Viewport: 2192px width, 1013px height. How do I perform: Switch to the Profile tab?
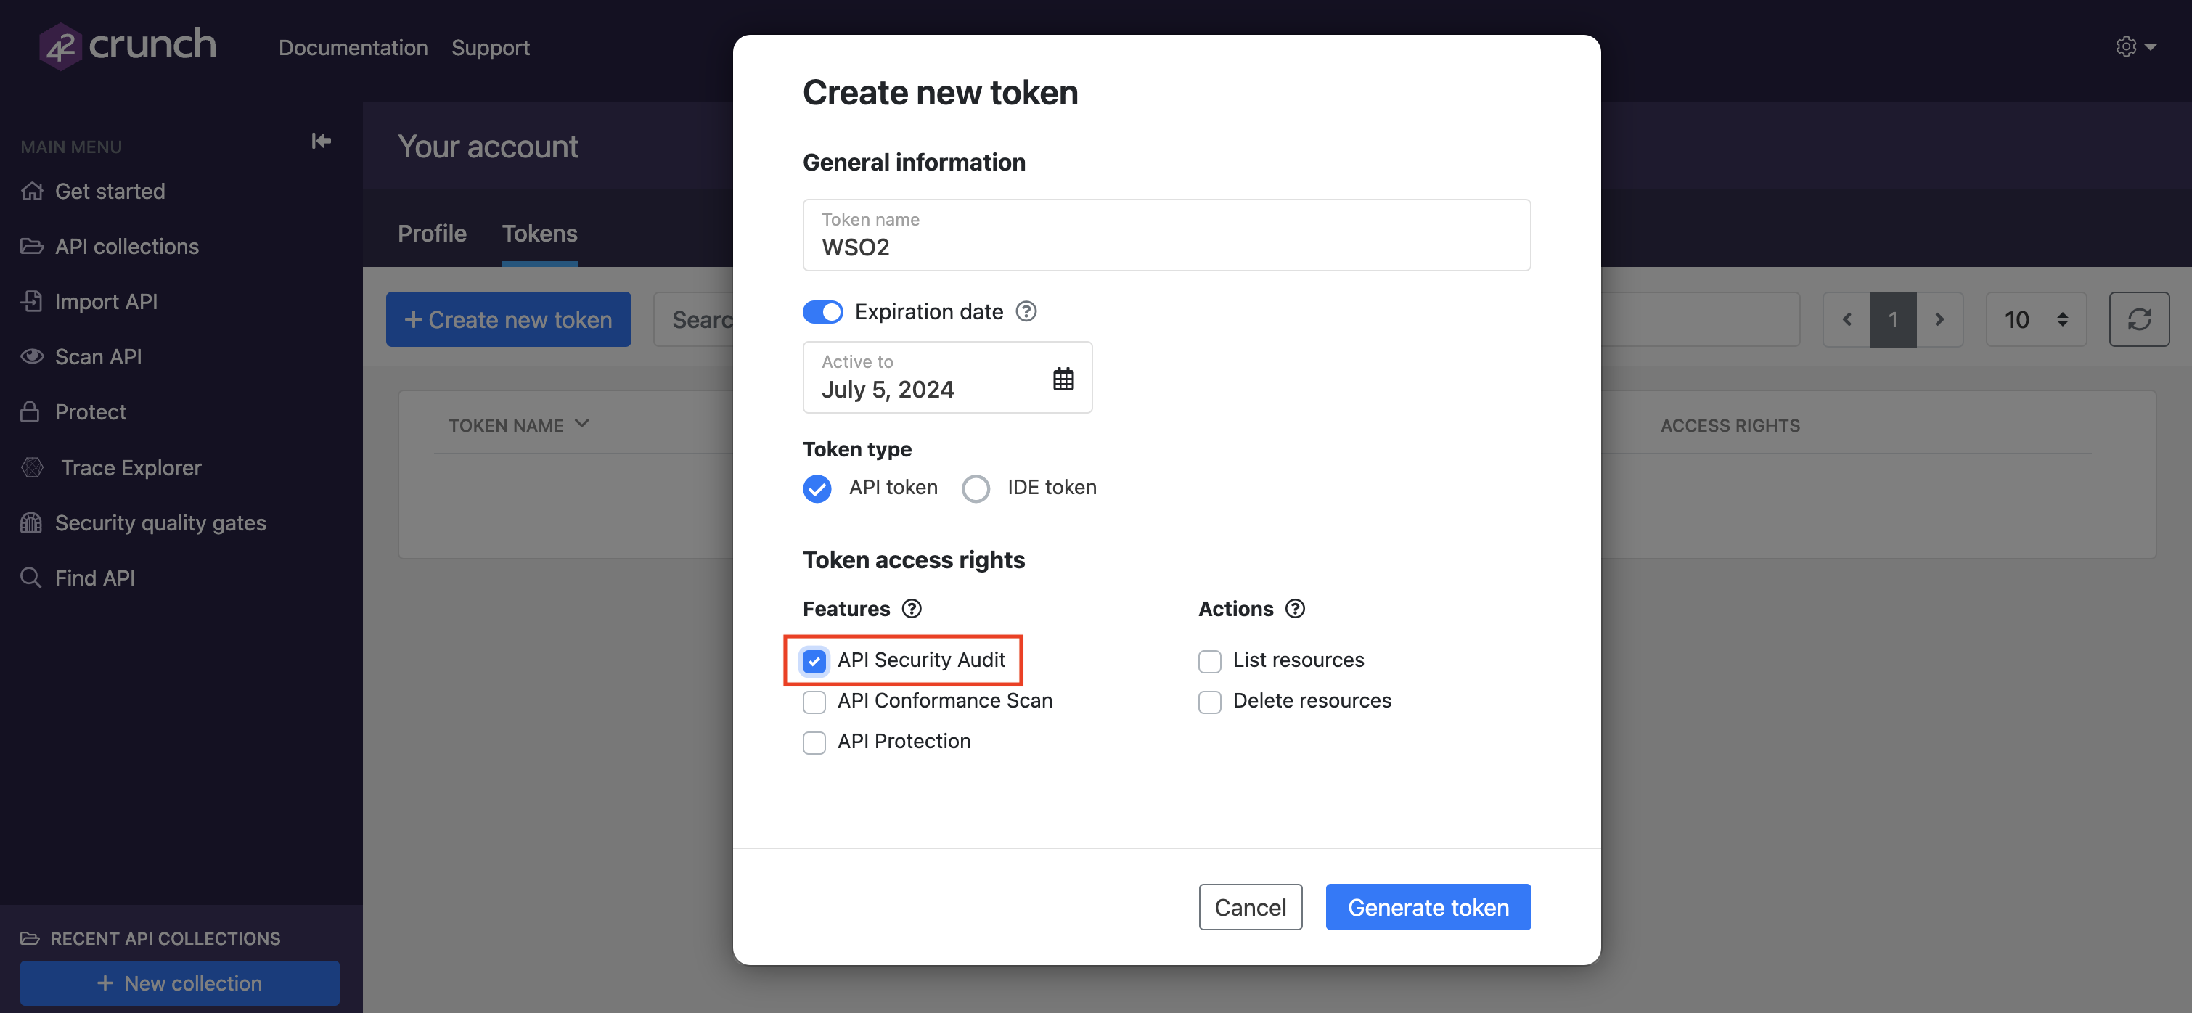coord(431,233)
